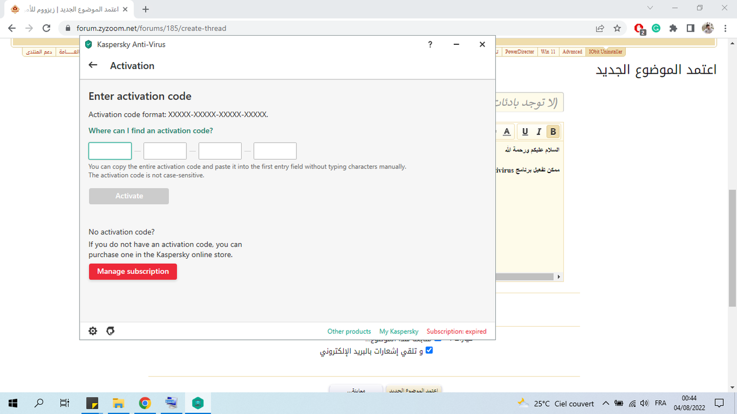Open Sticky Notes app on taskbar

pyautogui.click(x=92, y=403)
